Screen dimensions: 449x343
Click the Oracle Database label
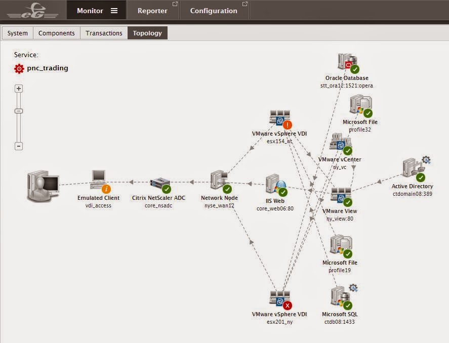pyautogui.click(x=347, y=78)
